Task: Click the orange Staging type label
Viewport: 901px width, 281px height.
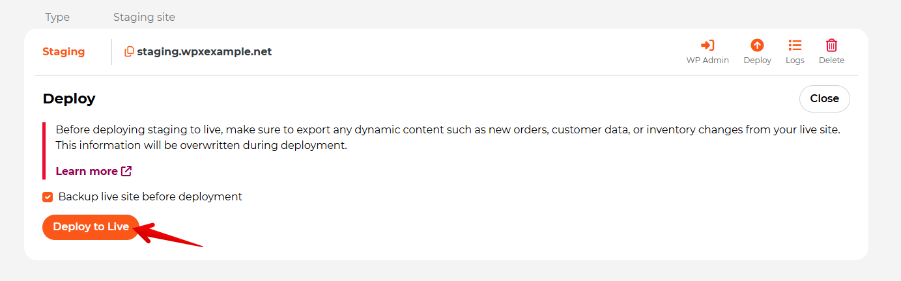Action: (x=63, y=52)
